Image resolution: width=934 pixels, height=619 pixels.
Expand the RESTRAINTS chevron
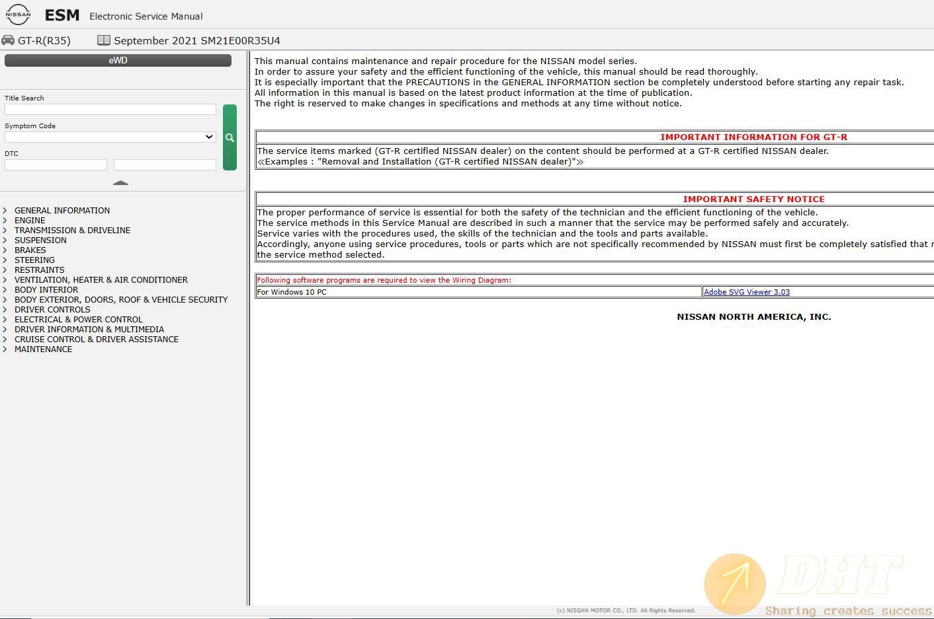(x=5, y=270)
